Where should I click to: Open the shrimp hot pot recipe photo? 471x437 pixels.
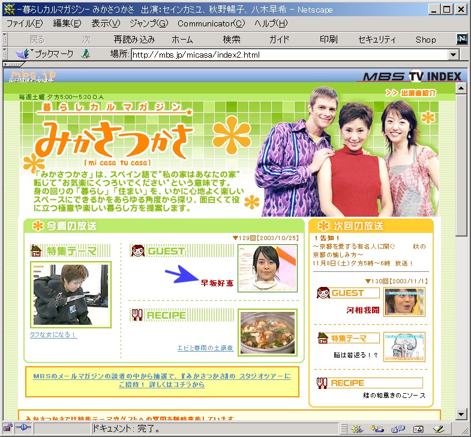[268, 332]
